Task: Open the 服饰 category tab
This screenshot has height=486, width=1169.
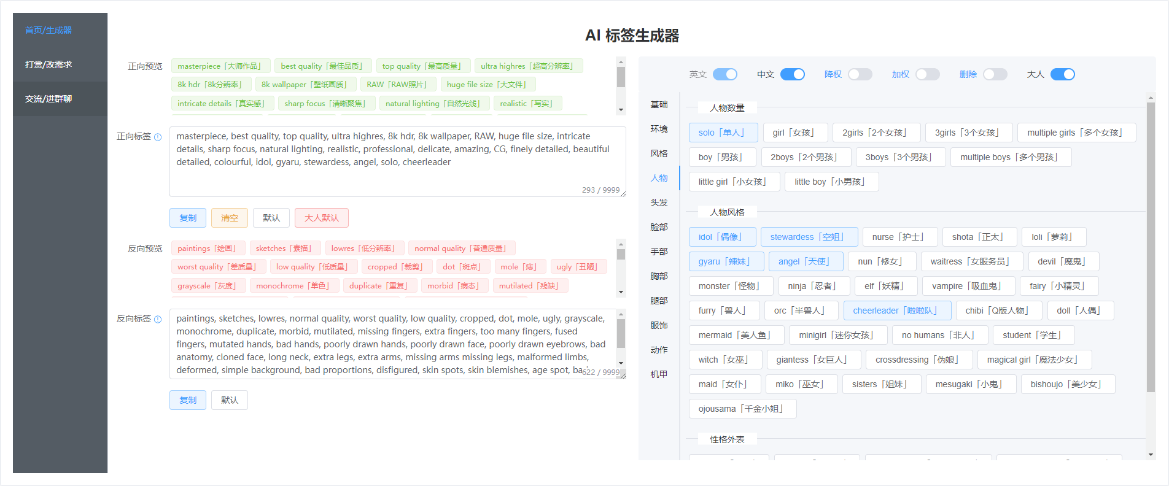Action: (659, 325)
